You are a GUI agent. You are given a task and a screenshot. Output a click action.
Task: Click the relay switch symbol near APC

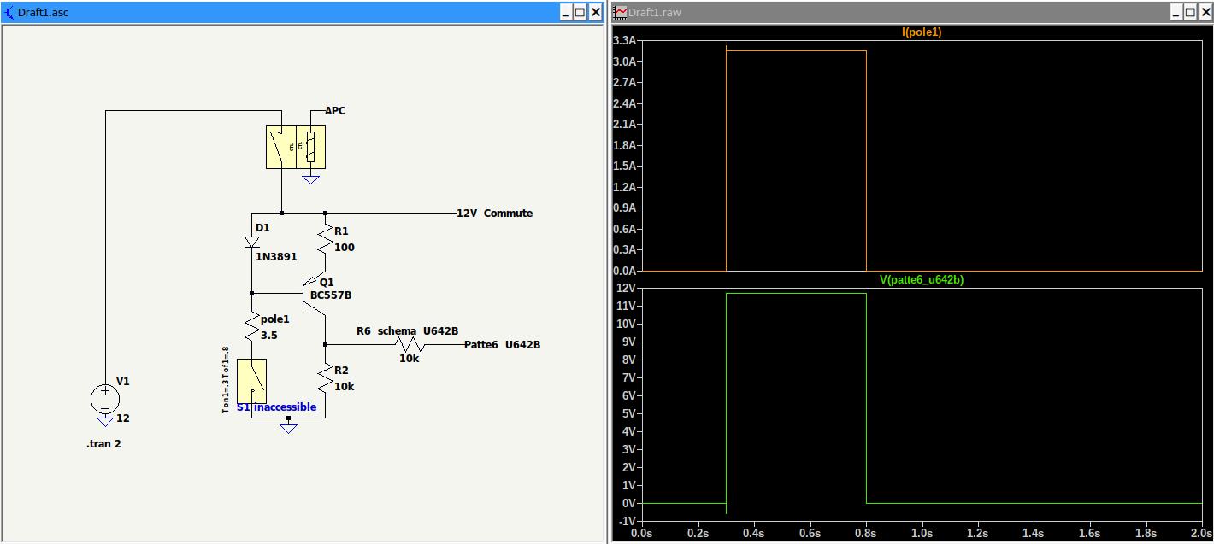(296, 147)
